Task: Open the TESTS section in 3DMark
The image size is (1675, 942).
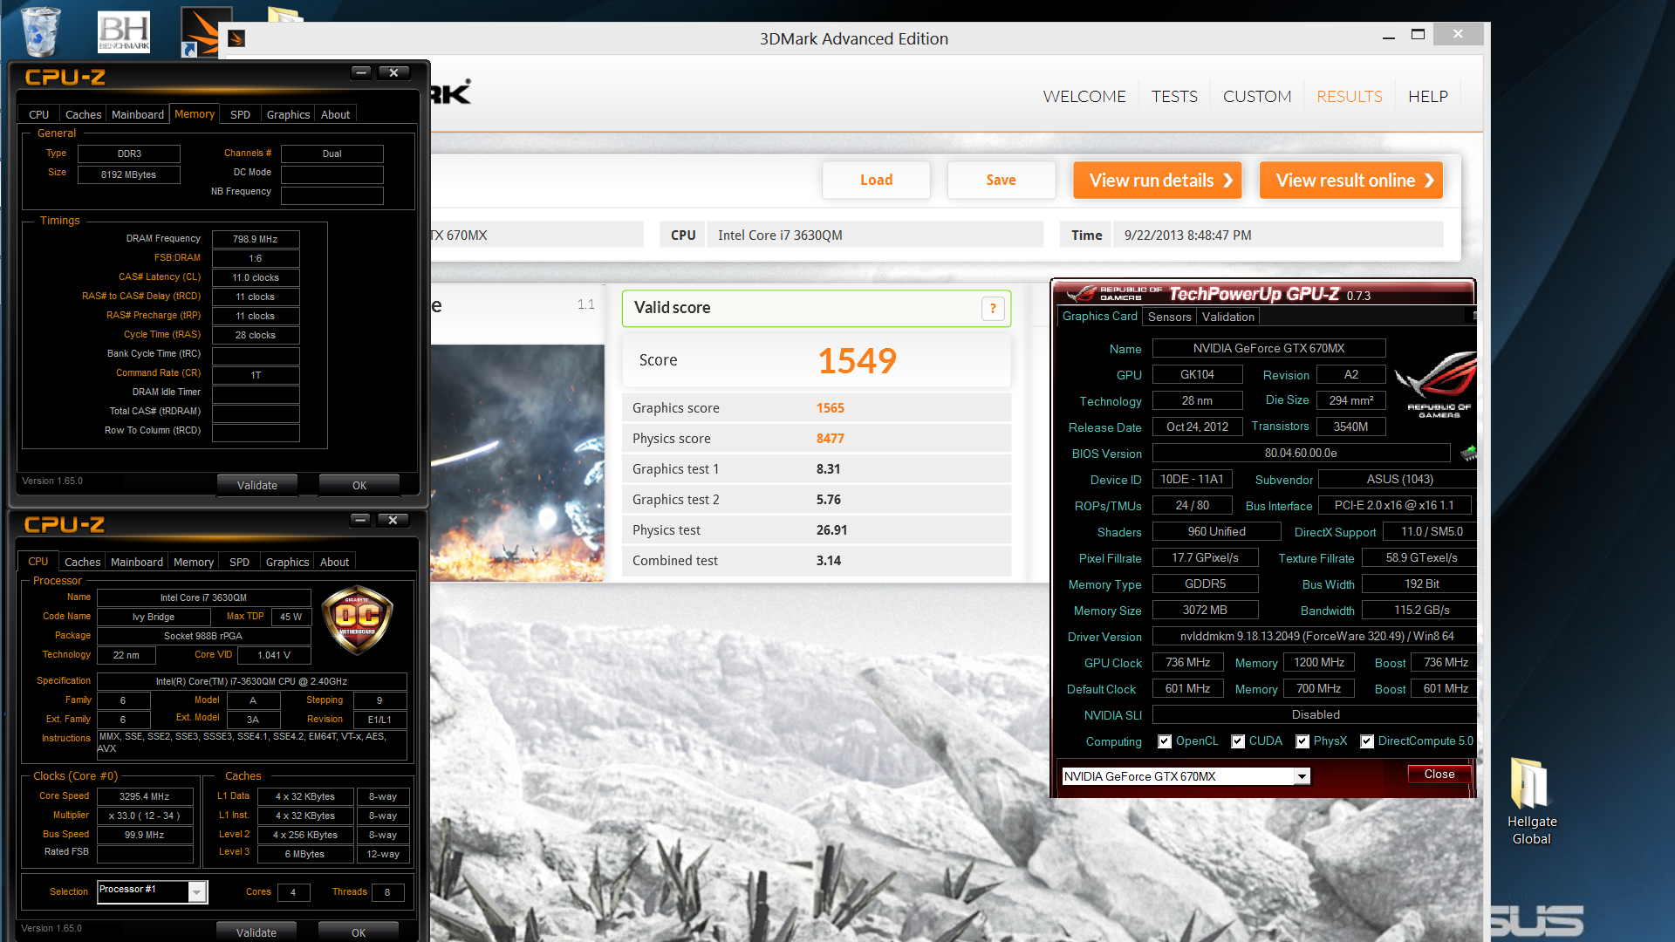Action: [x=1174, y=97]
